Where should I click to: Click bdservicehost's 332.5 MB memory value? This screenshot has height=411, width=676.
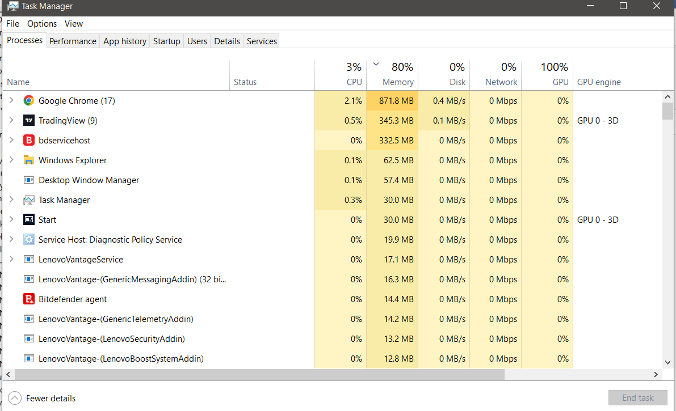(396, 141)
